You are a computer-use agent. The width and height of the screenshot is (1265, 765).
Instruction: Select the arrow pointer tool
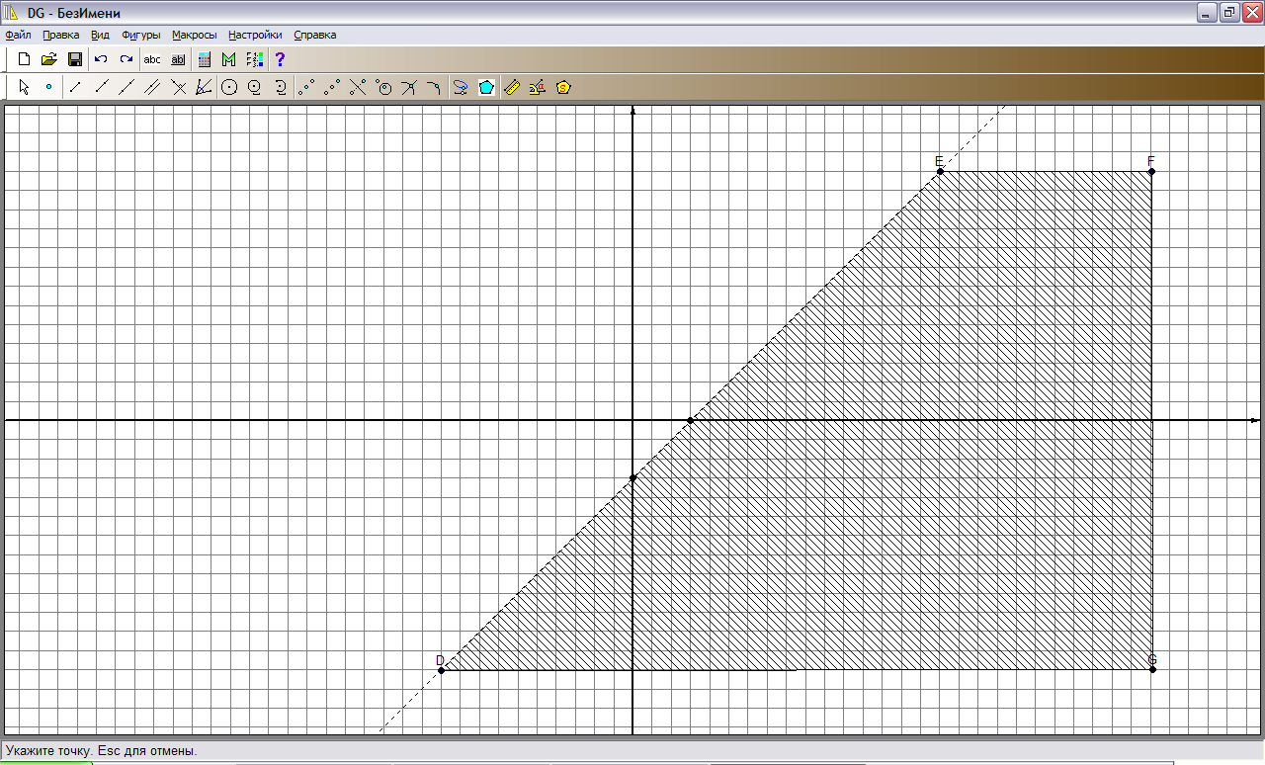24,87
